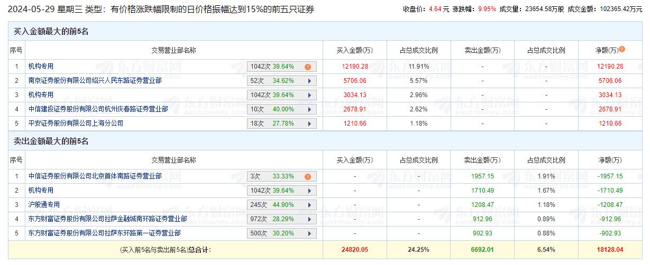Click arrow icon in 南京证券 row

click(309, 81)
